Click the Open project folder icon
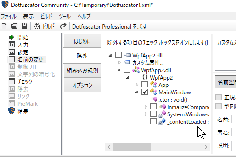The width and height of the screenshot is (236, 166). (14, 26)
